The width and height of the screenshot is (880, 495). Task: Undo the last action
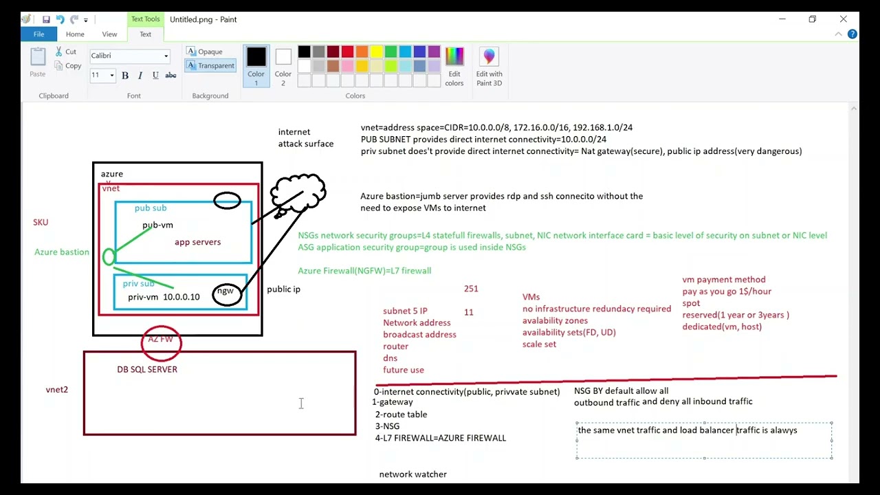tap(59, 19)
